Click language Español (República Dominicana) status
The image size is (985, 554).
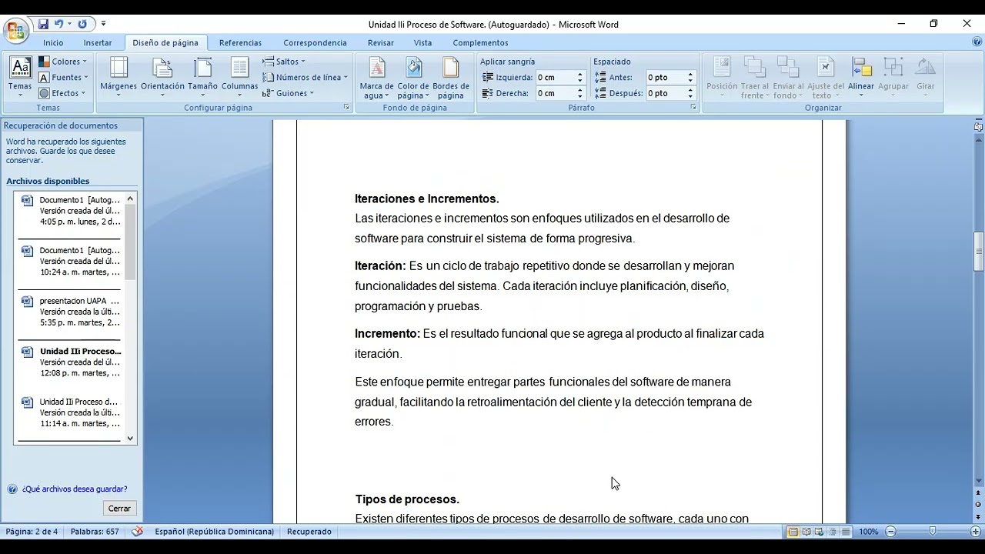[214, 532]
